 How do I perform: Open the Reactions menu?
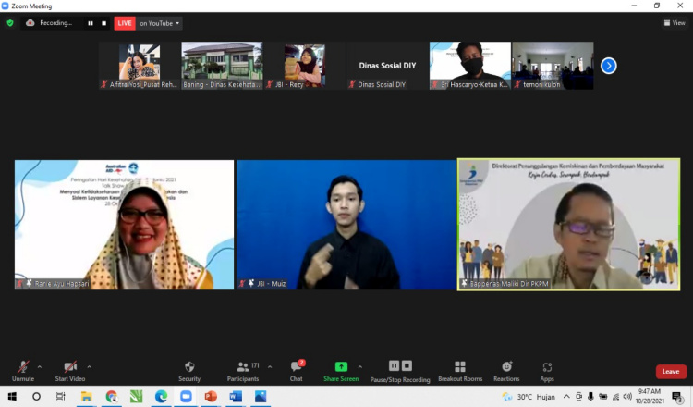[x=506, y=371]
